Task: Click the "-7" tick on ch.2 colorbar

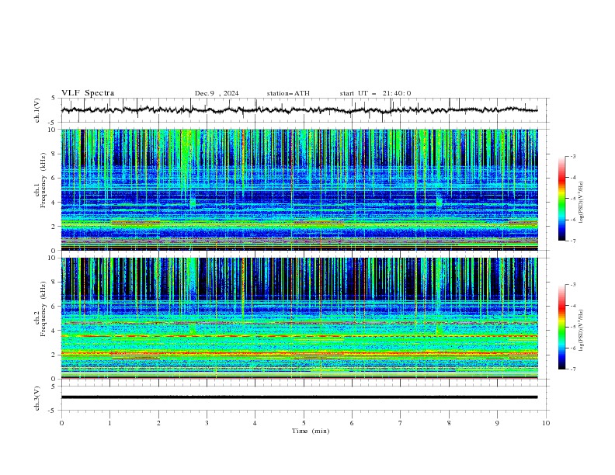Action: pos(573,369)
